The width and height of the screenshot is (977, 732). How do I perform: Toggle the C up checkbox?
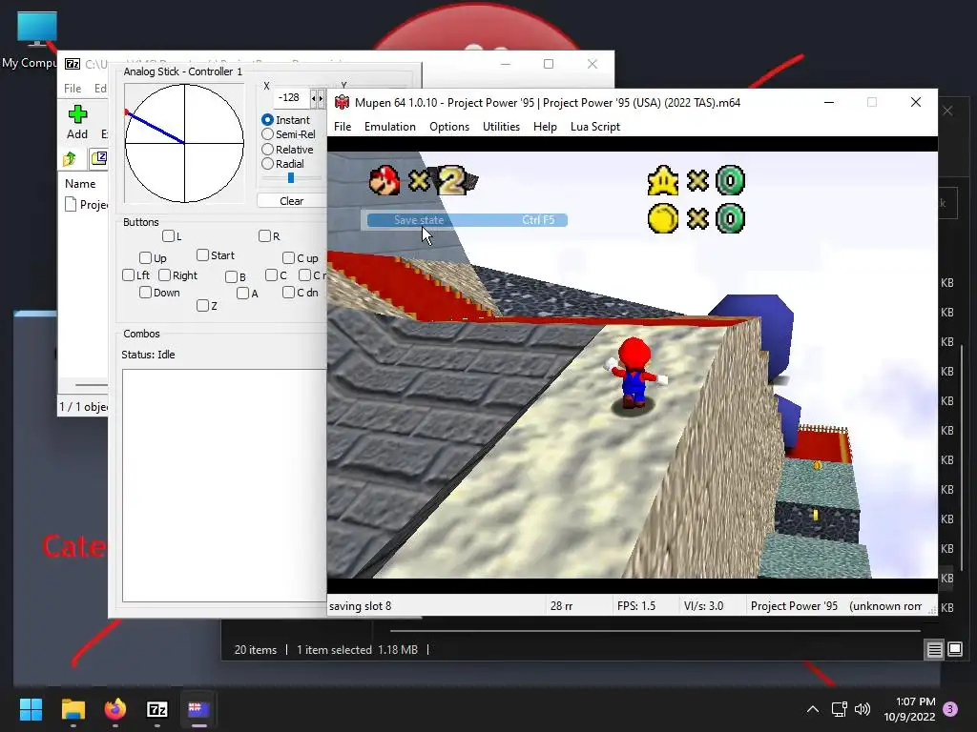288,257
